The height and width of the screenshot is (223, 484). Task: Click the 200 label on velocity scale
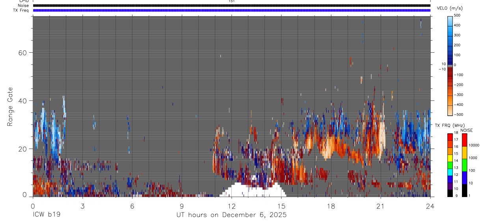[x=457, y=45]
